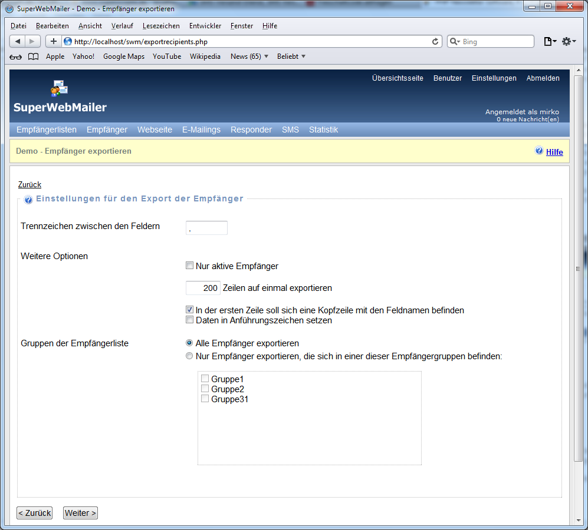
Task: Open the gear settings dropdown menu
Action: (x=569, y=41)
